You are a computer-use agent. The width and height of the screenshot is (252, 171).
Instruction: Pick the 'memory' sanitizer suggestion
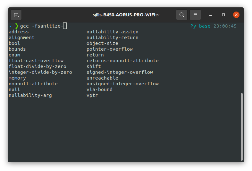(x=17, y=78)
